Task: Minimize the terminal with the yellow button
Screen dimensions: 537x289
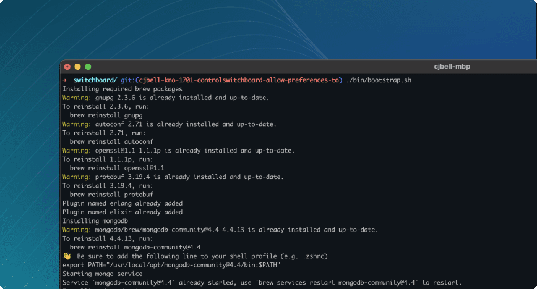Action: 78,67
